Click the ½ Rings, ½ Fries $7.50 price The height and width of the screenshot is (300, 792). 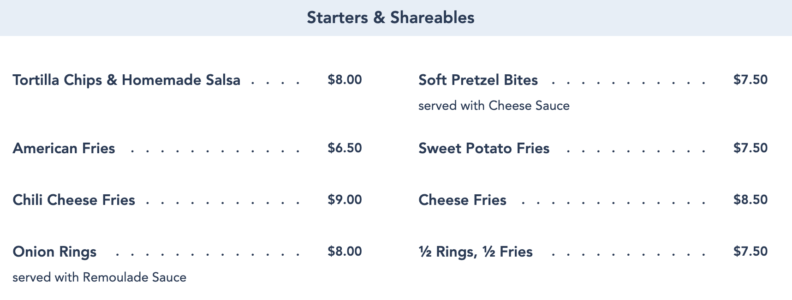750,252
